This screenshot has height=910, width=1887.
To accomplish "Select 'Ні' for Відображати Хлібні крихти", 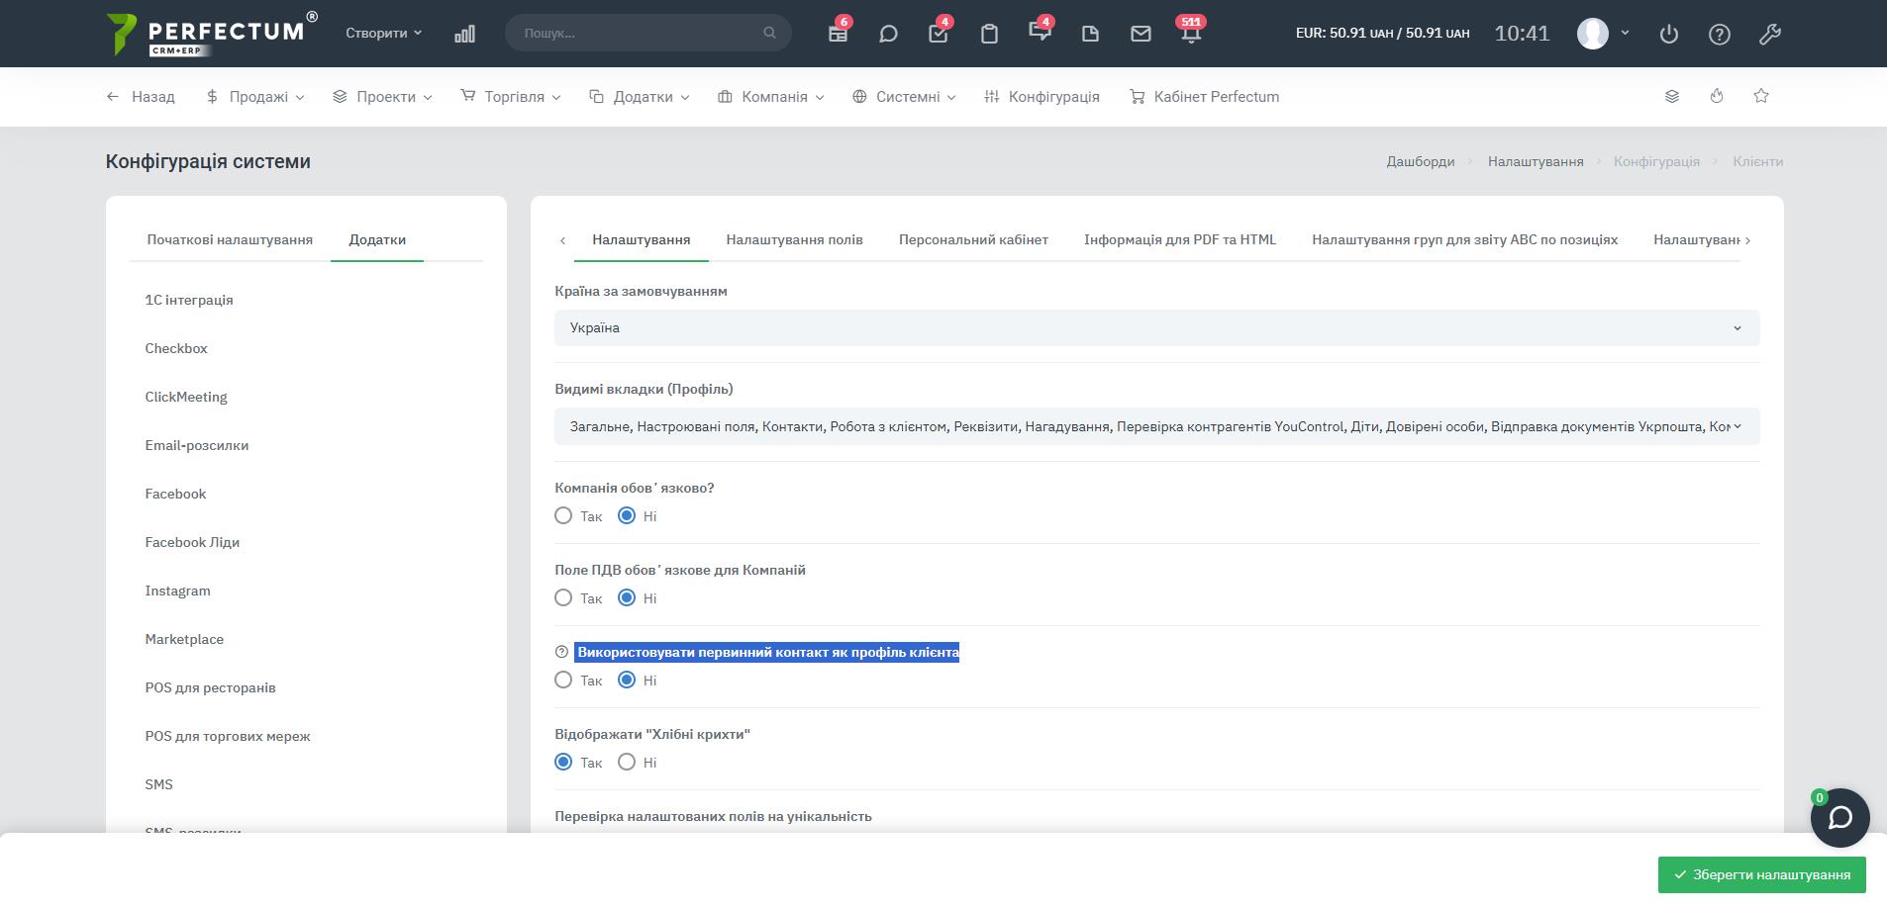I will (627, 762).
